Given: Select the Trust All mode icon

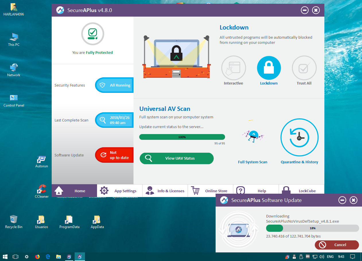Looking at the screenshot, I should click(304, 68).
